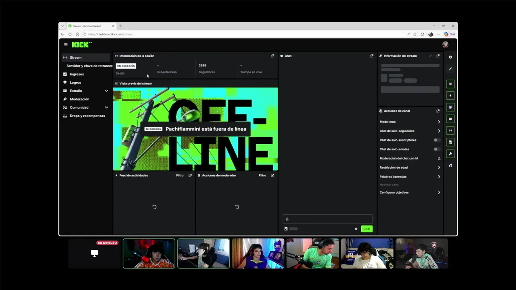The image size is (516, 290).
Task: Toggle chat bubble widget icon in right sidebar
Action: 450,119
